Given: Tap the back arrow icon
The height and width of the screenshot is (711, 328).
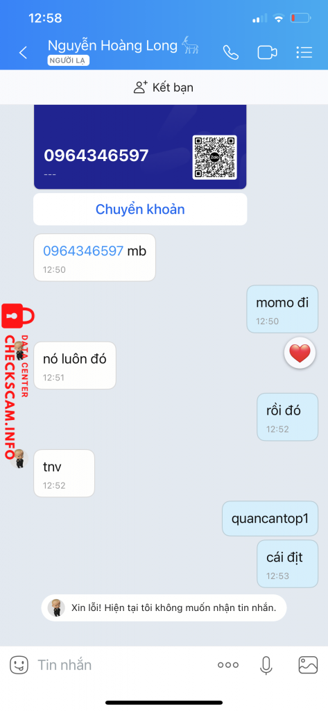Looking at the screenshot, I should [23, 53].
